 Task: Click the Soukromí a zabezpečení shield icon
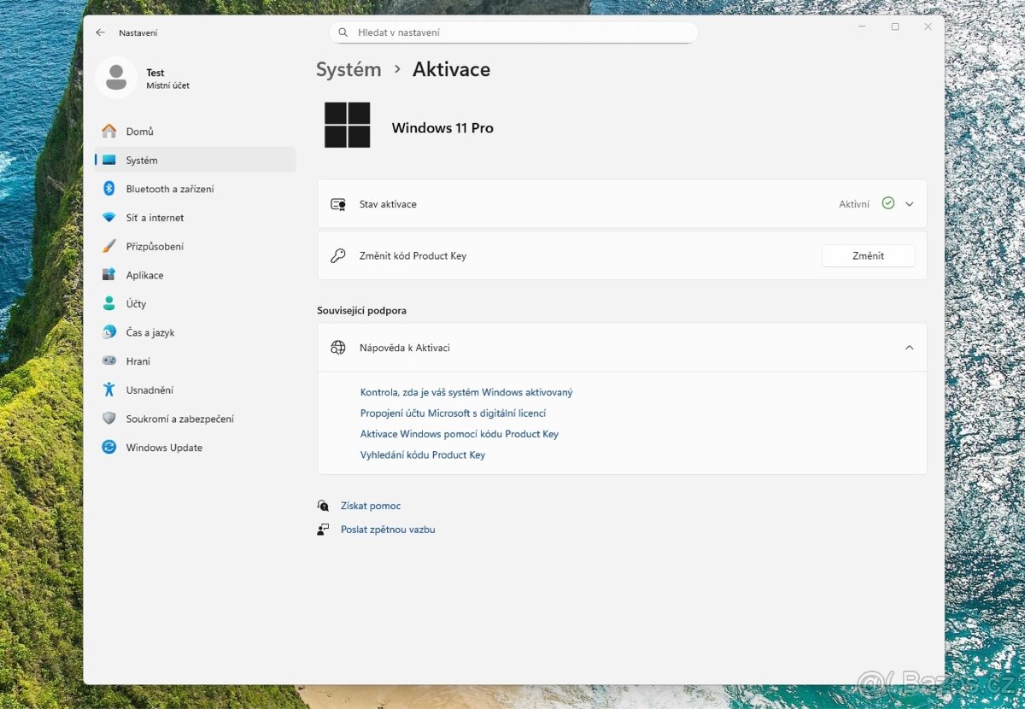(109, 419)
